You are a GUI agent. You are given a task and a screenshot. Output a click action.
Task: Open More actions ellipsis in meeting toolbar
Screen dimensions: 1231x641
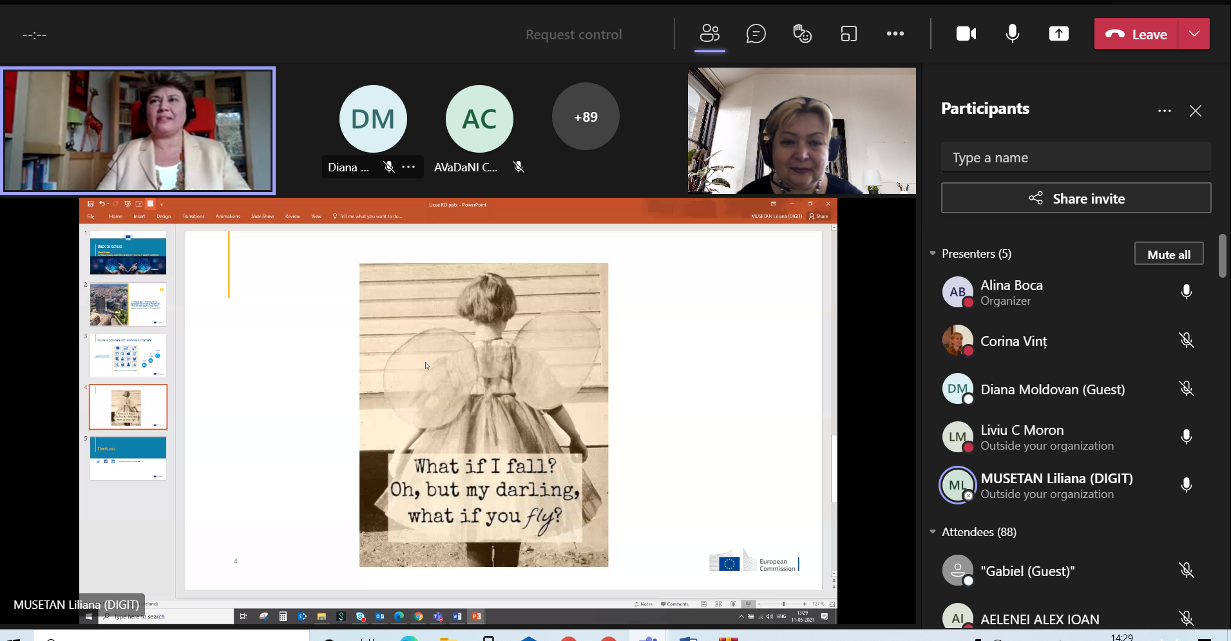coord(895,33)
